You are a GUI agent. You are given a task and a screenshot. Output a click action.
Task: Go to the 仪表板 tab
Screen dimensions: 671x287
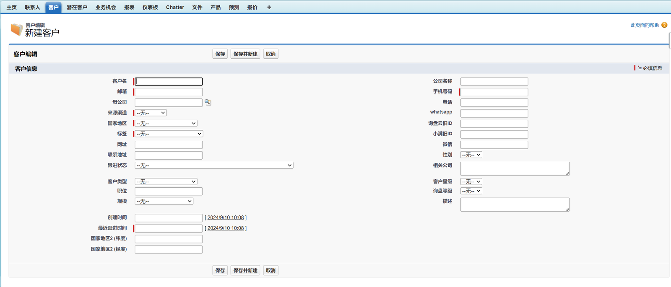click(x=150, y=7)
